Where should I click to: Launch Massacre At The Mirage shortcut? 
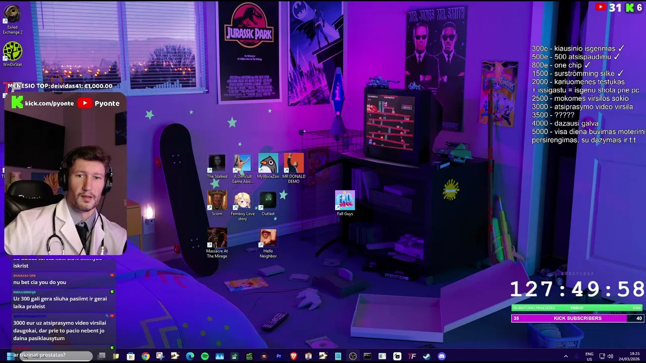pyautogui.click(x=217, y=244)
